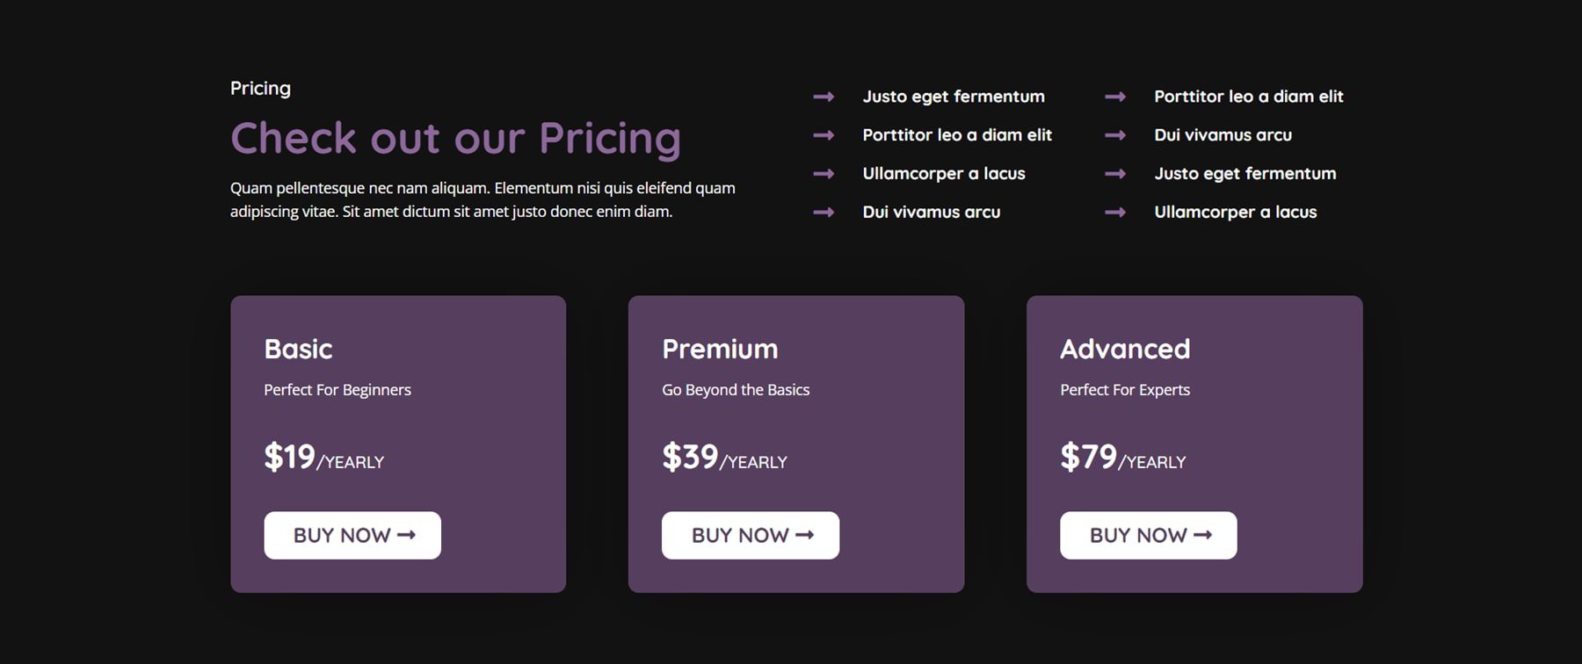
Task: Click the feature text Justo eget fermentum
Action: (x=954, y=97)
